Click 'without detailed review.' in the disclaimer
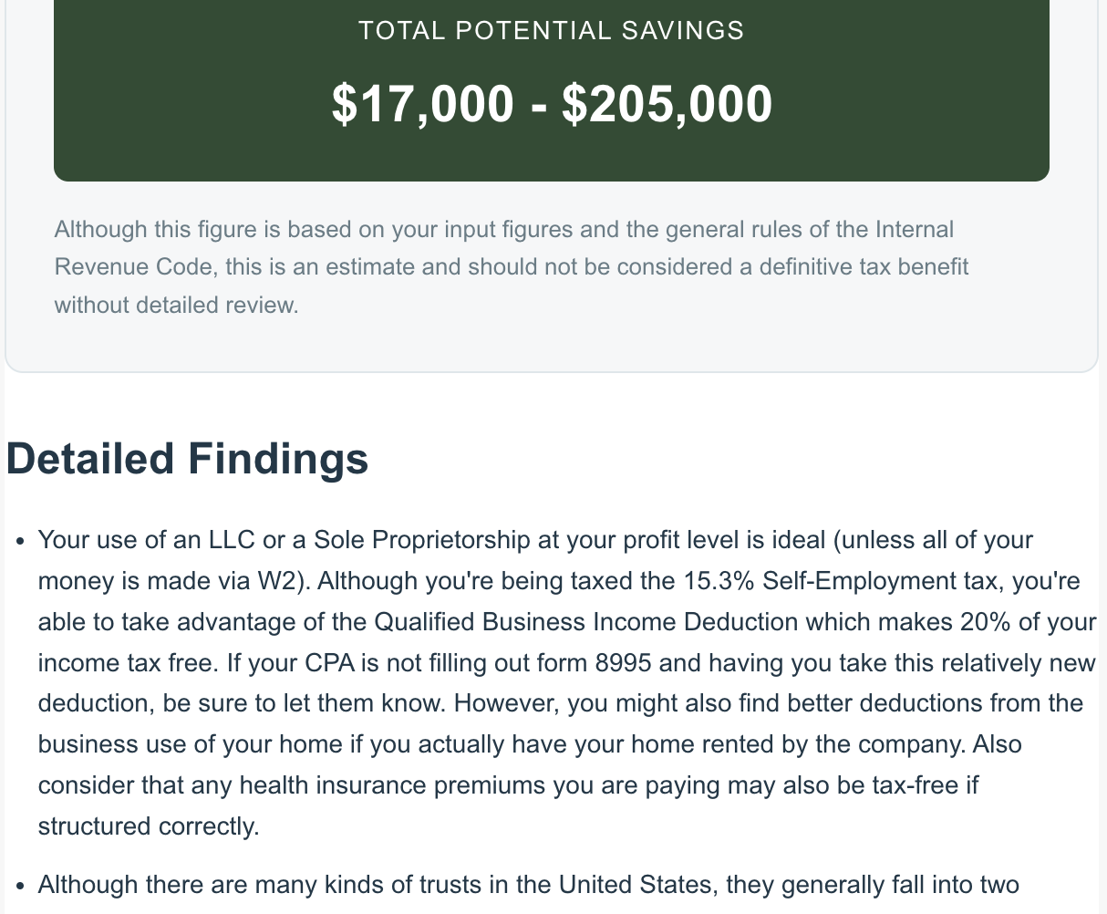Screen dimensions: 1107x914 click(177, 306)
